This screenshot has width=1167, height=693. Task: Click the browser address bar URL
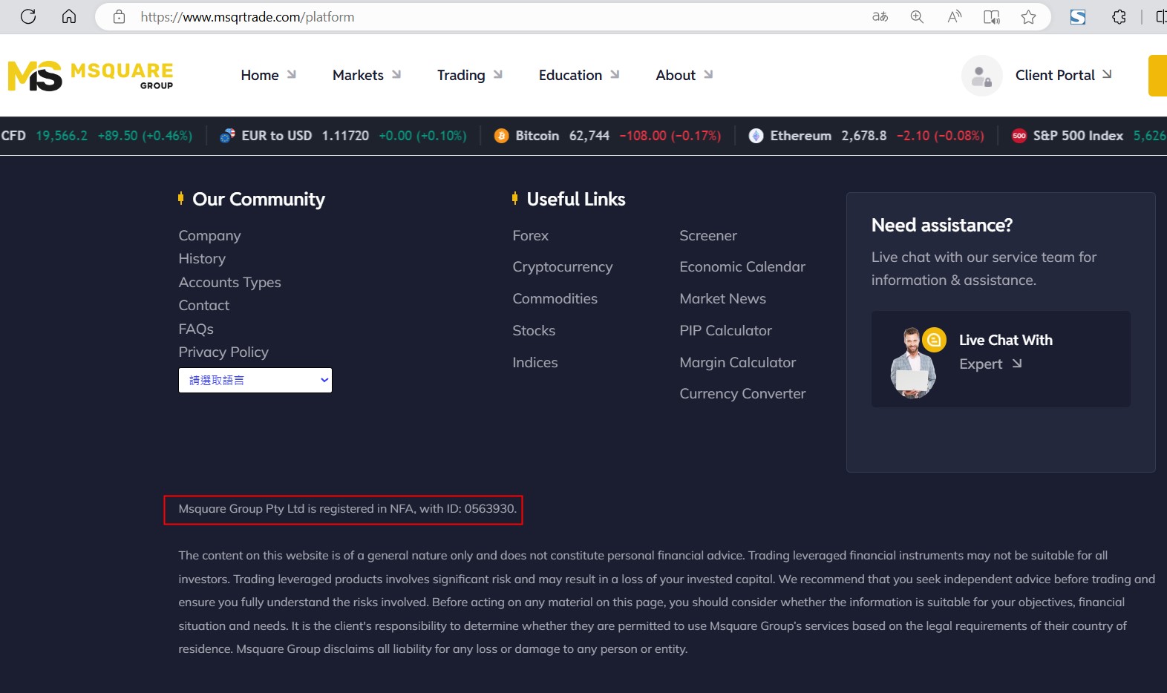tap(247, 16)
